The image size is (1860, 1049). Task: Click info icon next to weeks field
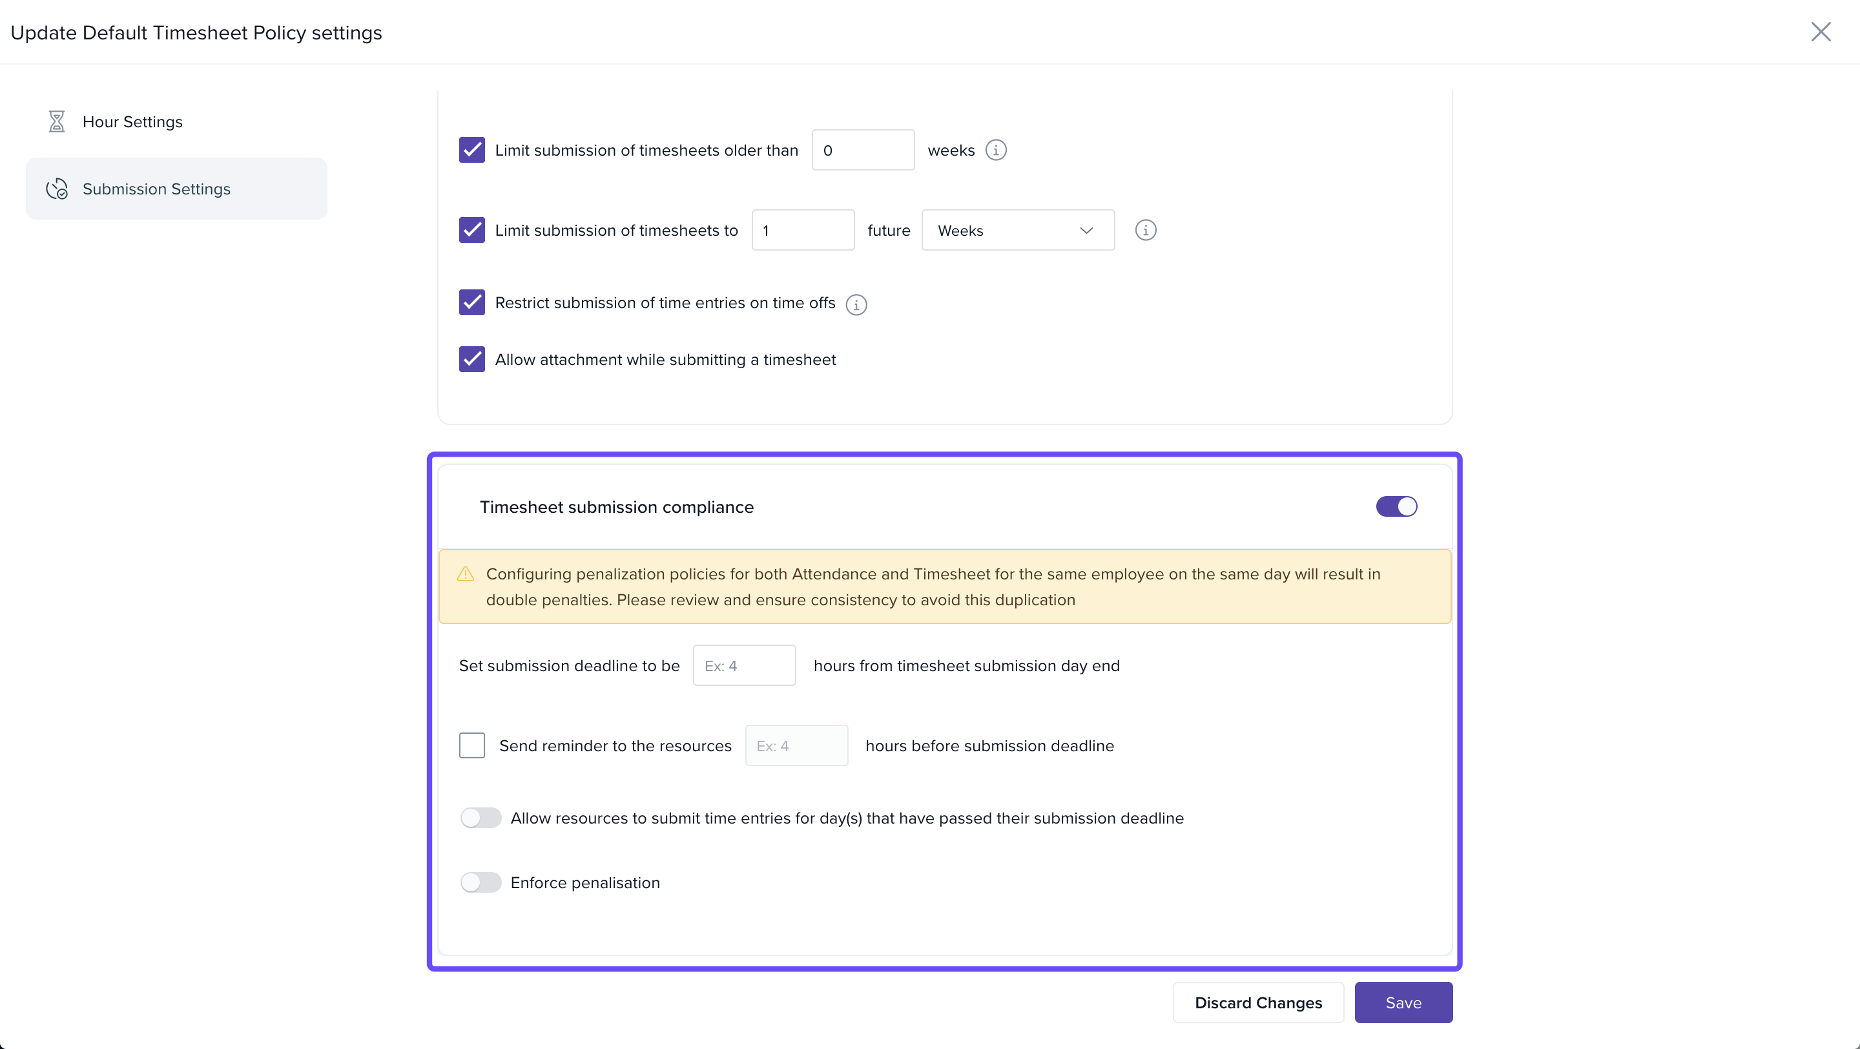996,150
